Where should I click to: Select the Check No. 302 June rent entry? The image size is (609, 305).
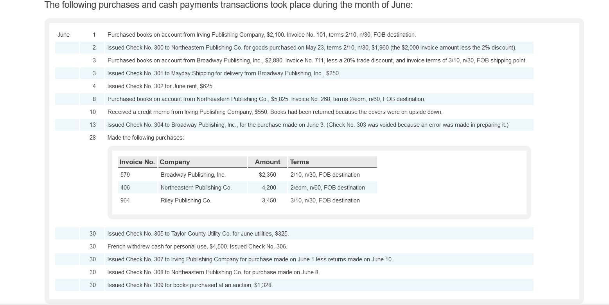161,86
